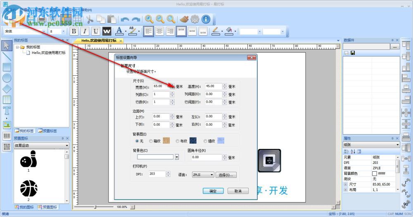Switch to 我的标签 tab
The image size is (413, 217).
point(24,131)
